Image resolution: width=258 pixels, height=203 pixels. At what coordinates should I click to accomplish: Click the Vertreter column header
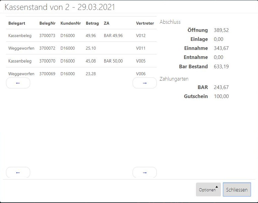point(145,23)
